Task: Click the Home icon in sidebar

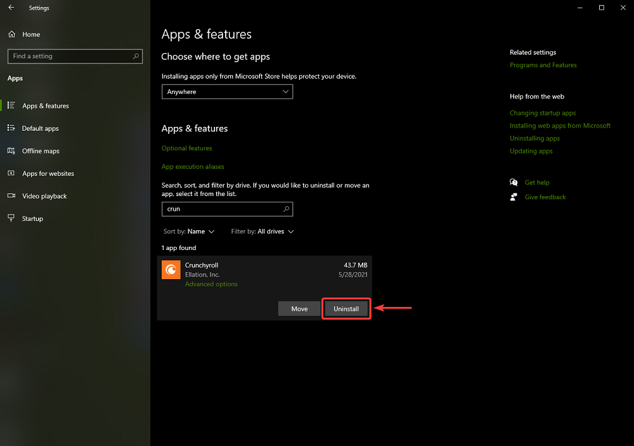Action: (11, 34)
